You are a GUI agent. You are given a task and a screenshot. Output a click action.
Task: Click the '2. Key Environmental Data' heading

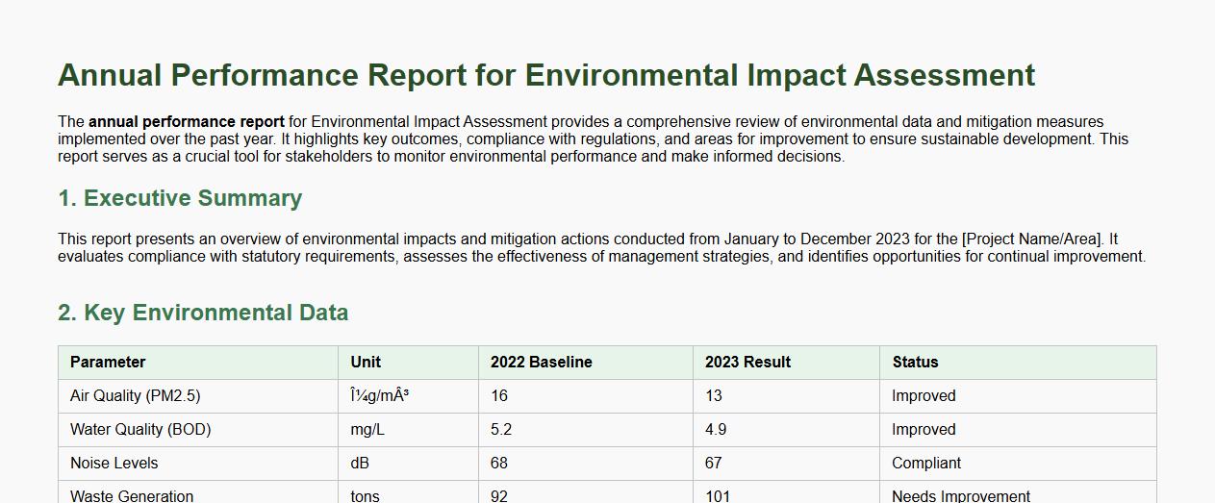pos(203,313)
